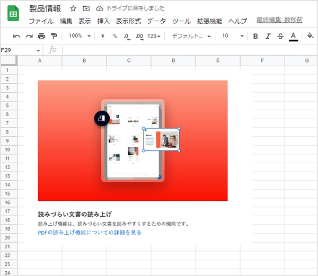The image size is (318, 276).
Task: Format as percent
Action: click(115, 36)
